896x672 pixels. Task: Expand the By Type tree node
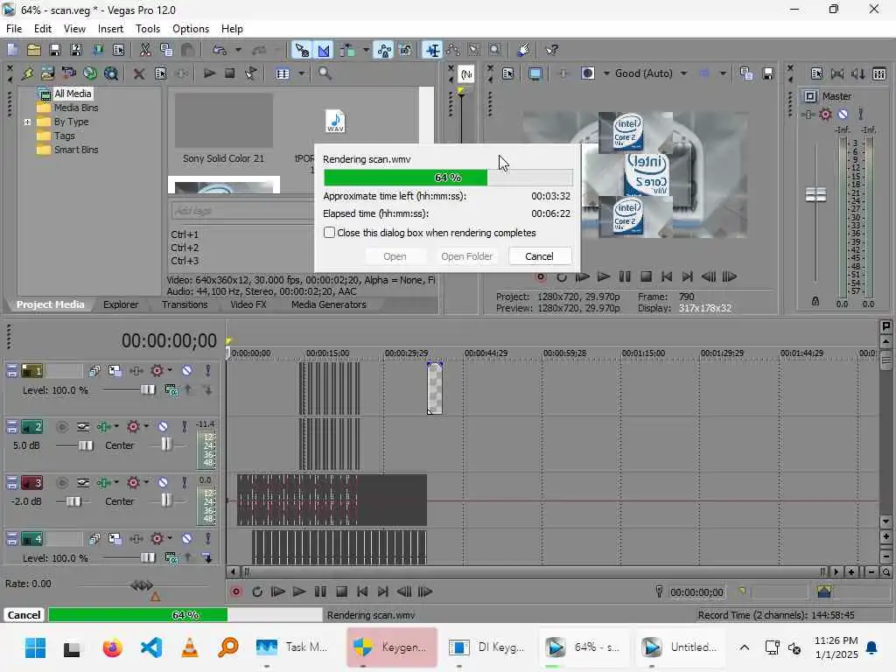tap(27, 122)
